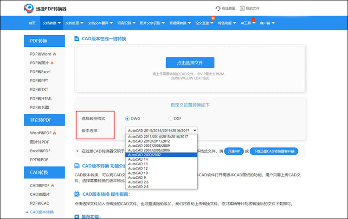Go to 首页 in navigation bar

(32, 23)
